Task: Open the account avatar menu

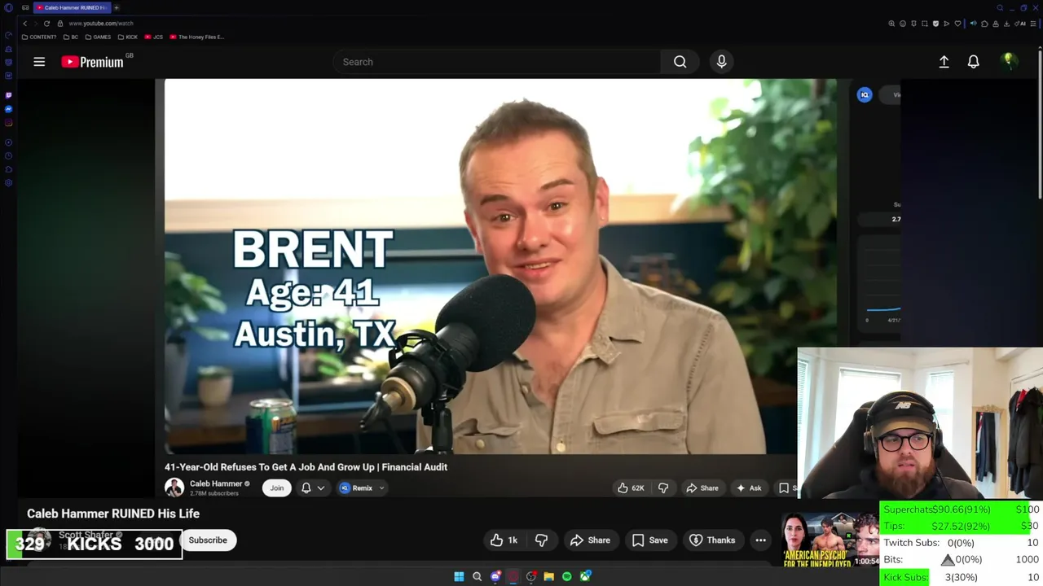Action: [x=1009, y=61]
